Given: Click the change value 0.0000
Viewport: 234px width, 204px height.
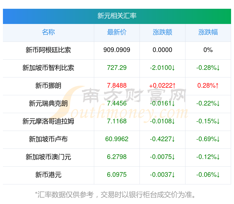Looking at the screenshot, I should (162, 50).
